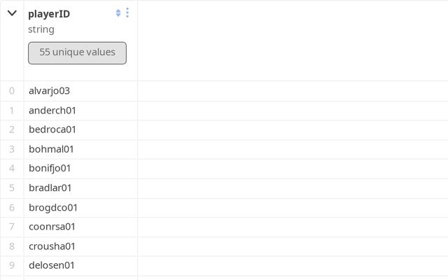Select row index 7
448x280 pixels.
point(12,227)
